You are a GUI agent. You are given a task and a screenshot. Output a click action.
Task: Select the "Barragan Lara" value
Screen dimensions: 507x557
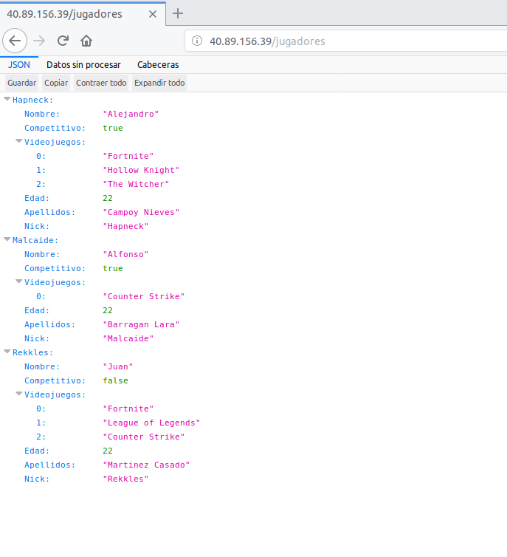pos(141,324)
